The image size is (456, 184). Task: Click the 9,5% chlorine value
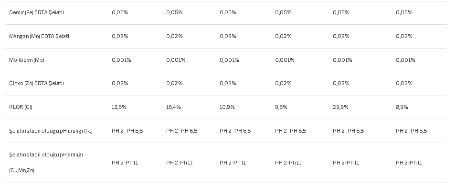(x=281, y=107)
